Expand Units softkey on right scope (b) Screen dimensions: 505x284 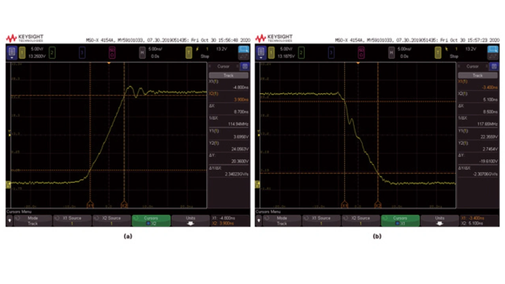(x=440, y=221)
